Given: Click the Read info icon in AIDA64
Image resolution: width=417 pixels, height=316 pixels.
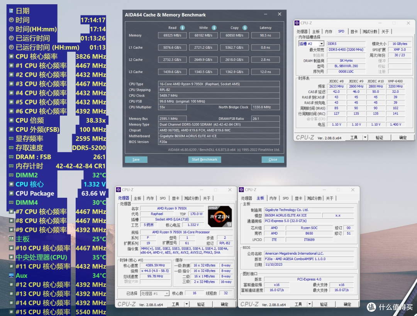Looking at the screenshot, I should 182,28.
